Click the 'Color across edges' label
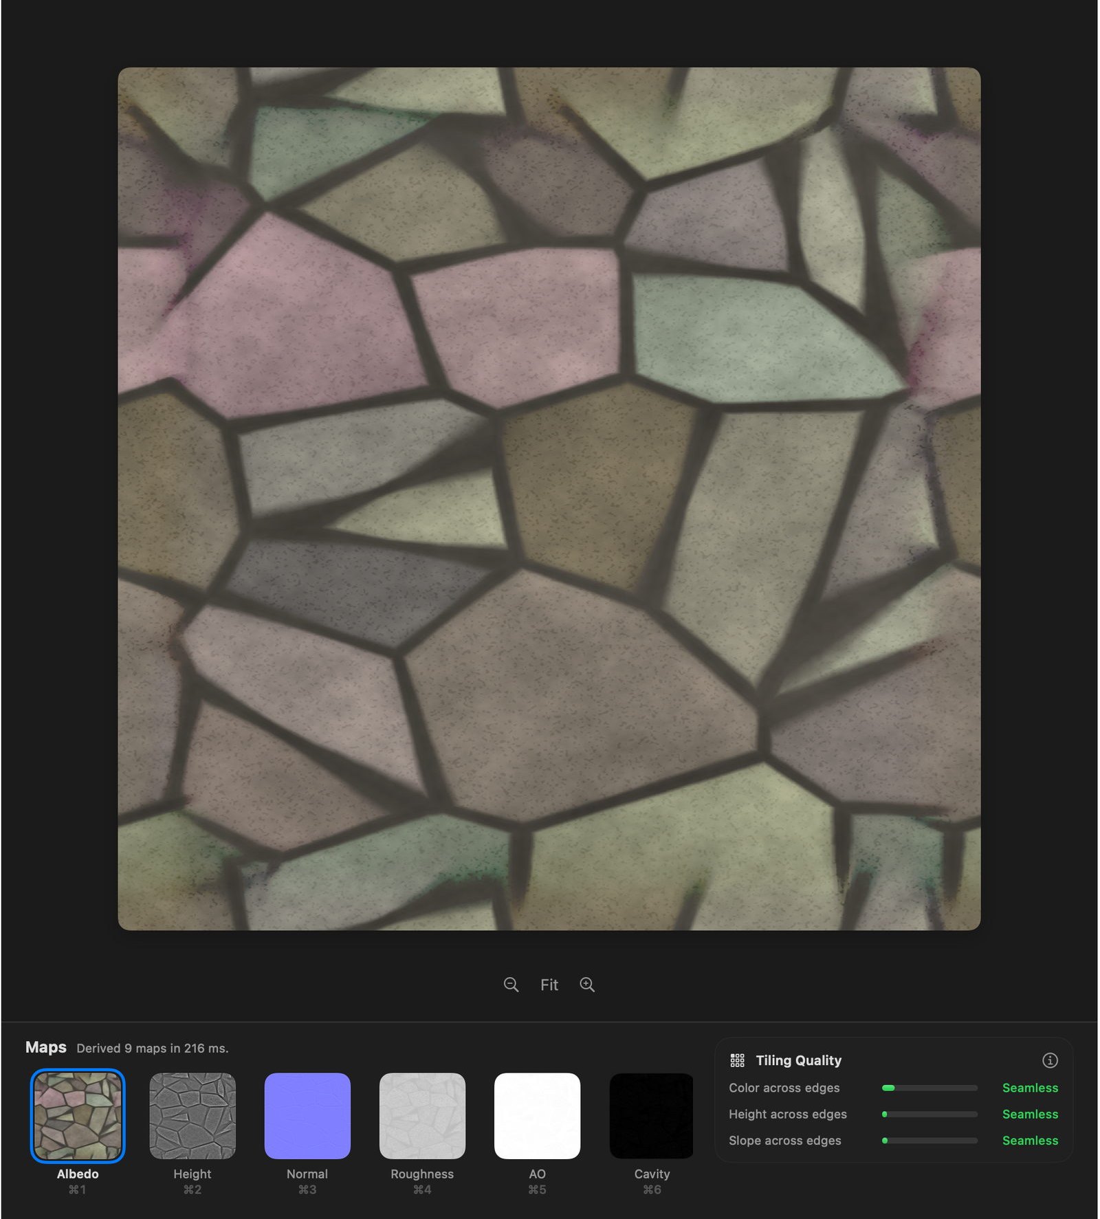Screen dimensions: 1100x1219 click(x=784, y=1088)
